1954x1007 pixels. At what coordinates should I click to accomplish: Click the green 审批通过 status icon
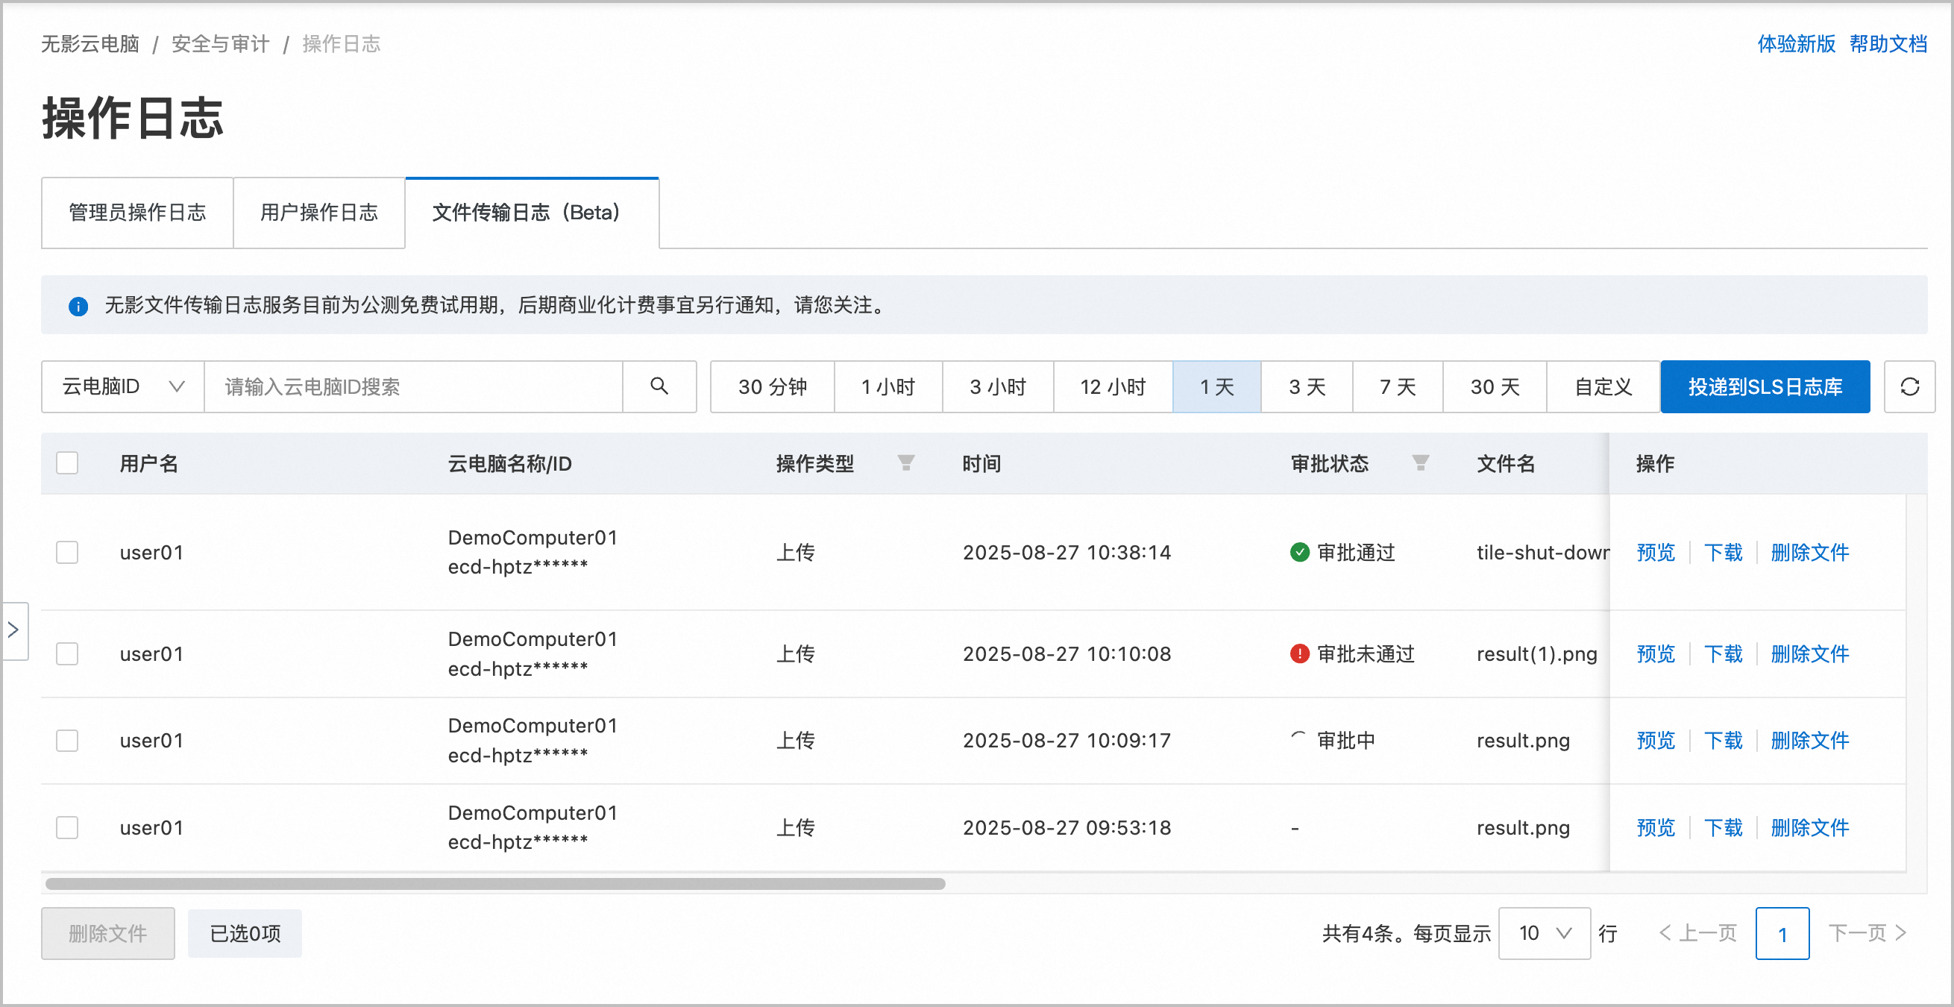click(1299, 553)
